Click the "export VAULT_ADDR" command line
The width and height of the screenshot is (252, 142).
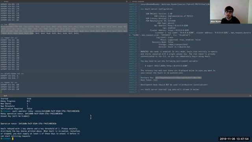click(x=166, y=66)
